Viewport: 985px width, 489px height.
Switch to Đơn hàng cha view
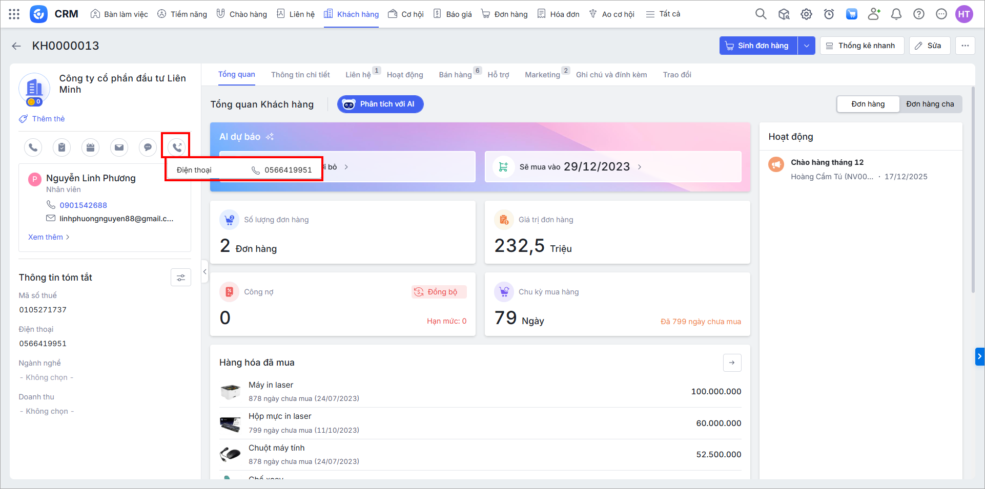tap(930, 104)
